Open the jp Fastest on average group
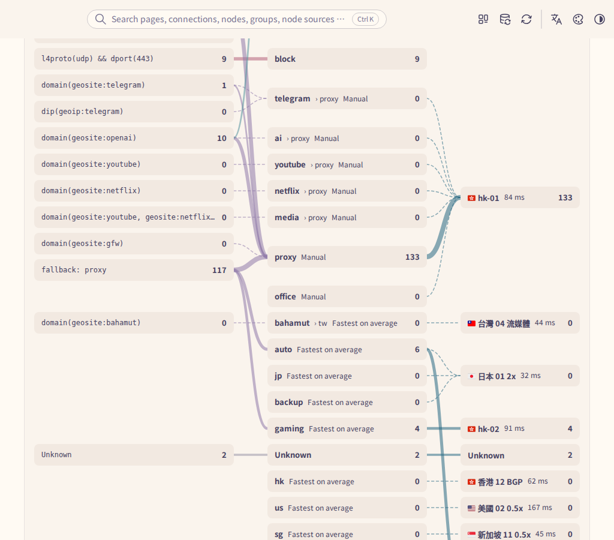 347,376
